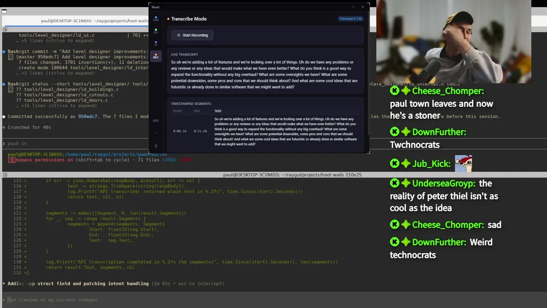Click the 'Bash(git status --short' command line
Viewport: 547px width, 308px height.
(x=77, y=84)
